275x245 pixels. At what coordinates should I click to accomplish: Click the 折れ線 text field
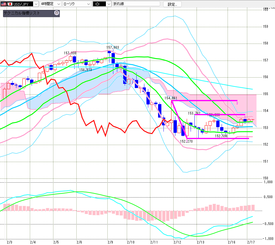[136, 4]
